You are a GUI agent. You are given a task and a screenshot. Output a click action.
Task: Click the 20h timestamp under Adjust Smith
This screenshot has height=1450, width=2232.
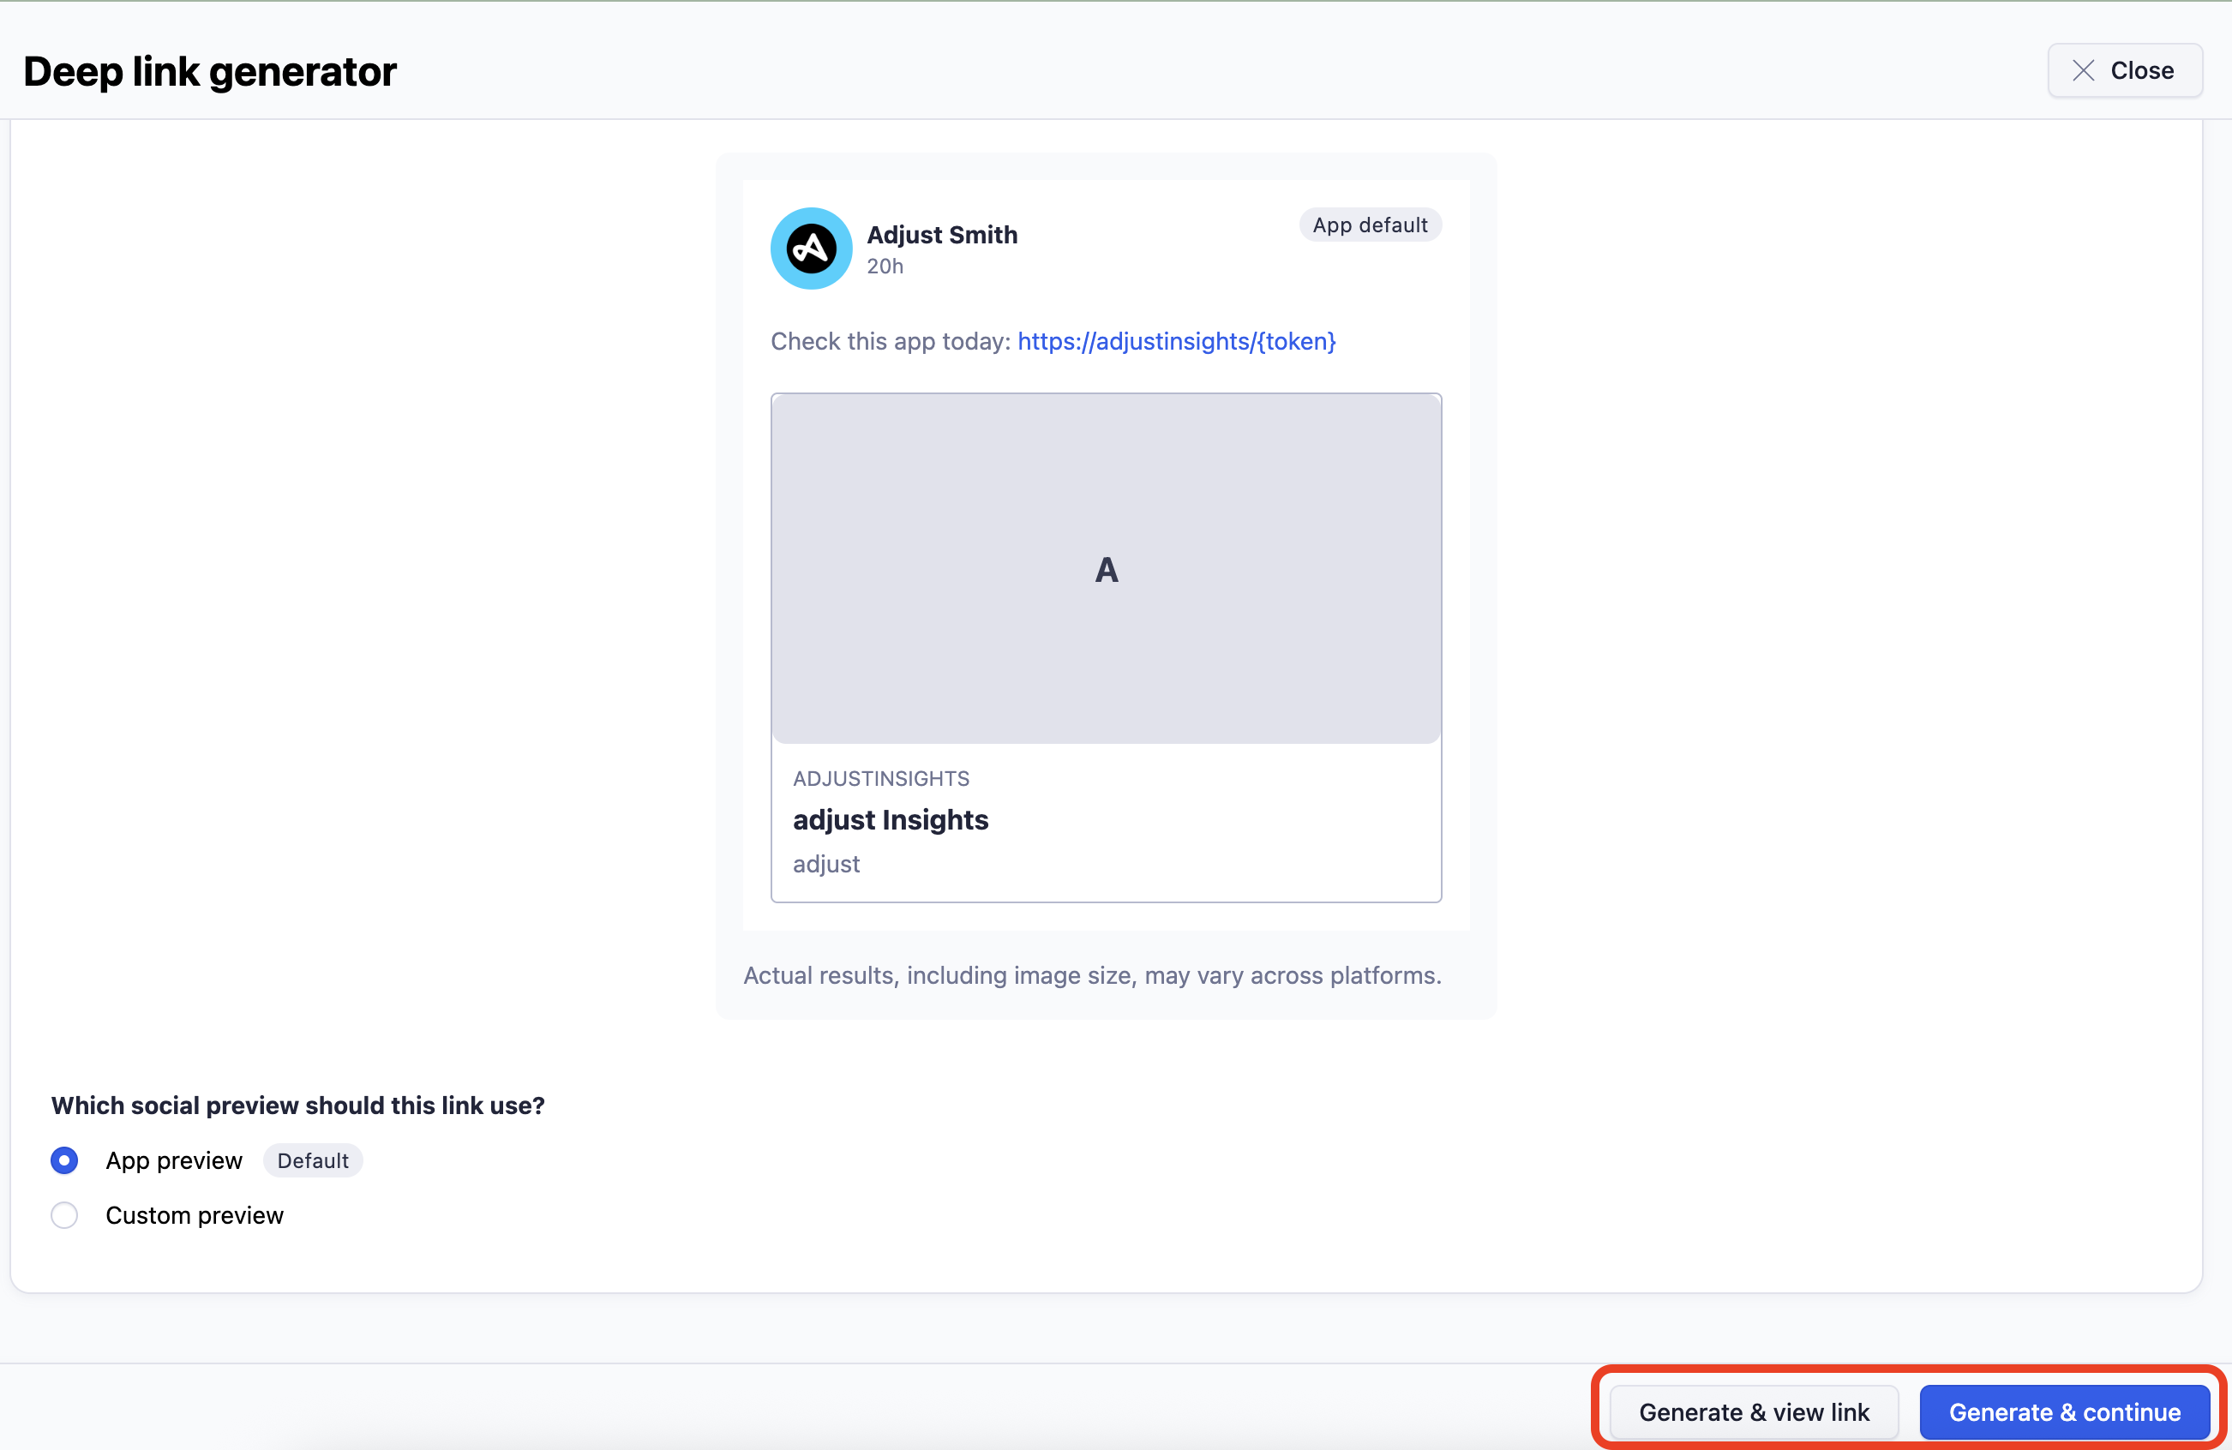click(885, 267)
